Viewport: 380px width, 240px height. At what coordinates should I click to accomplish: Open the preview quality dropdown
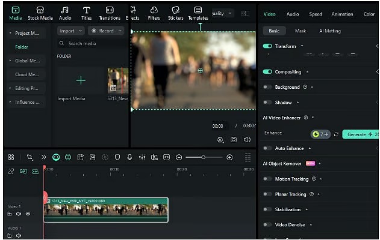(222, 13)
